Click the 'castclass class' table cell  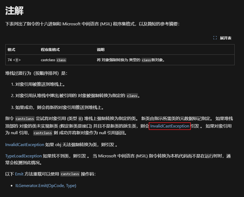click(54, 60)
